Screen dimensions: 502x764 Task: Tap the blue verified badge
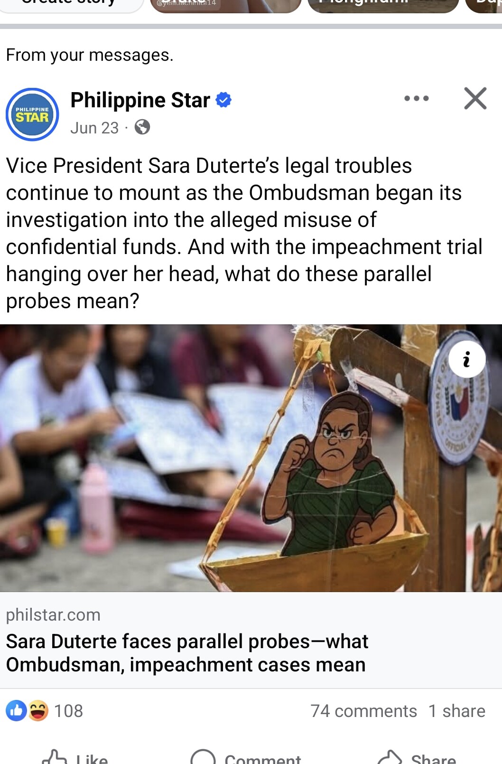coord(223,100)
